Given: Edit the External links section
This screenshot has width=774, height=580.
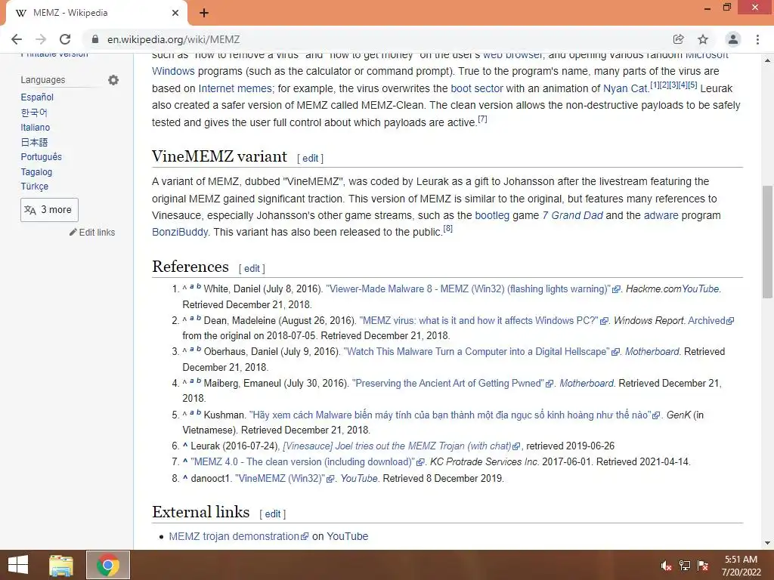Looking at the screenshot, I should pos(272,514).
